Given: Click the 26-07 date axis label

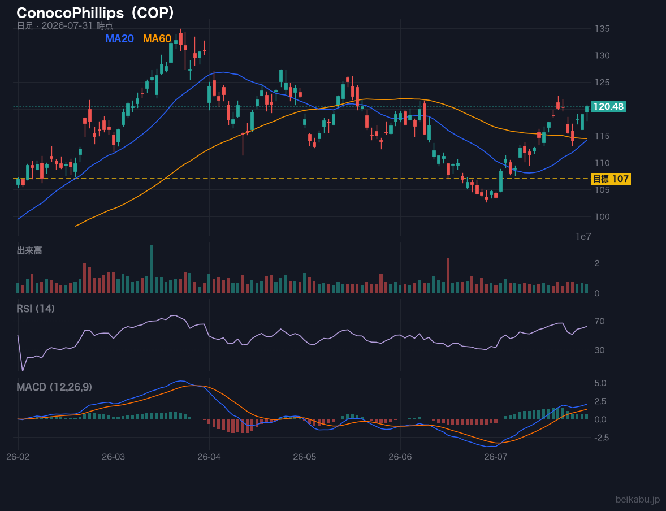Looking at the screenshot, I should 496,457.
